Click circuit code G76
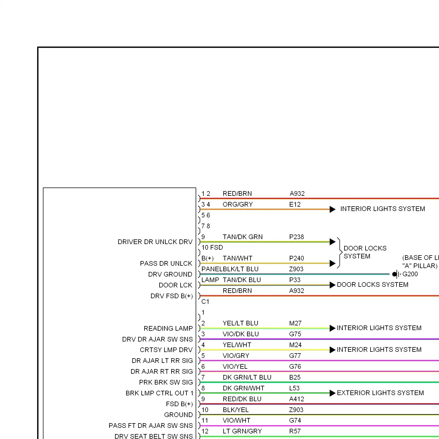439x439 pixels. pyautogui.click(x=295, y=366)
